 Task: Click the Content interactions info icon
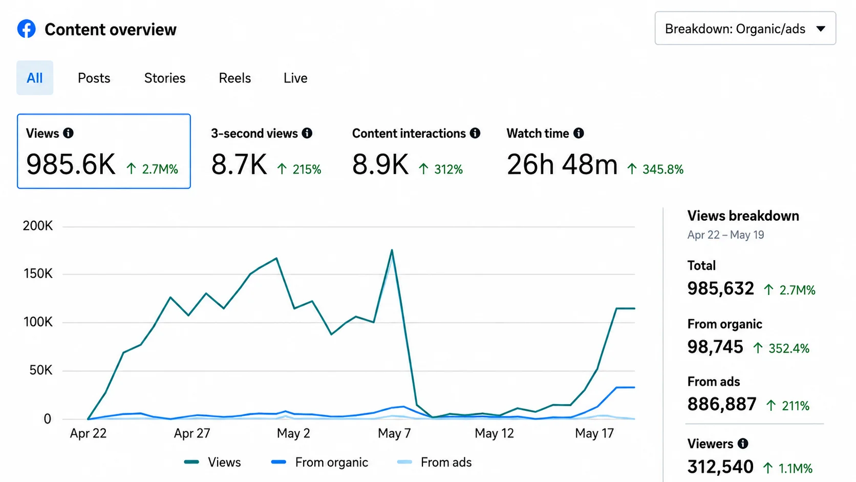[x=475, y=133]
